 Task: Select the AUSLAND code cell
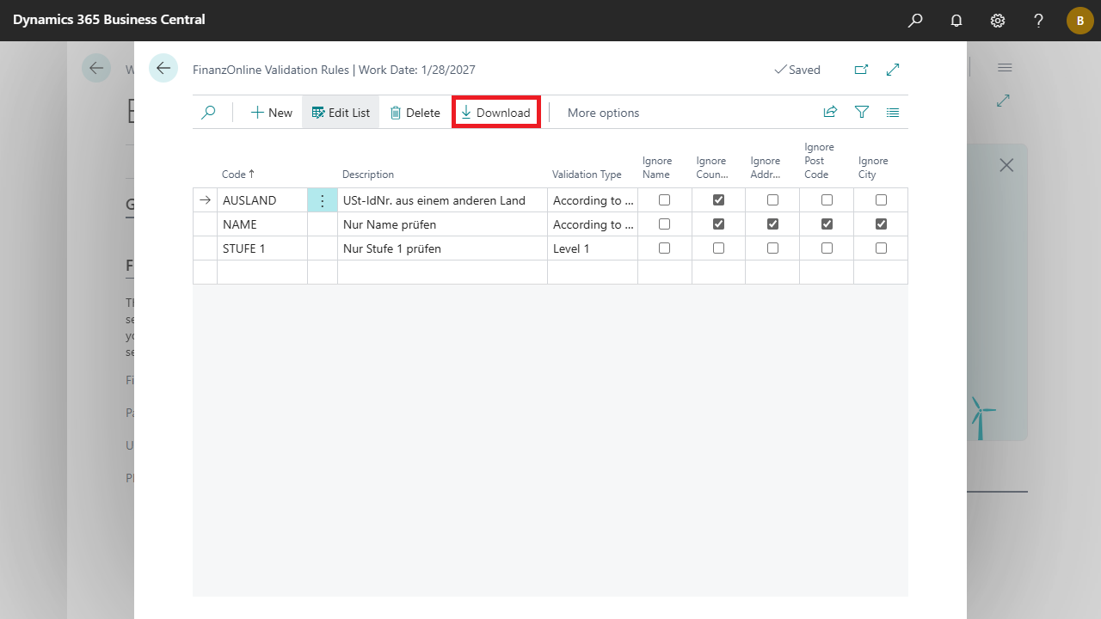(x=262, y=200)
